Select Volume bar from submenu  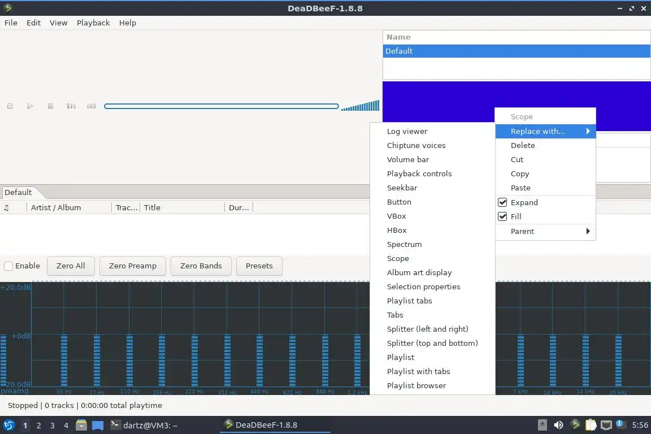click(432, 159)
